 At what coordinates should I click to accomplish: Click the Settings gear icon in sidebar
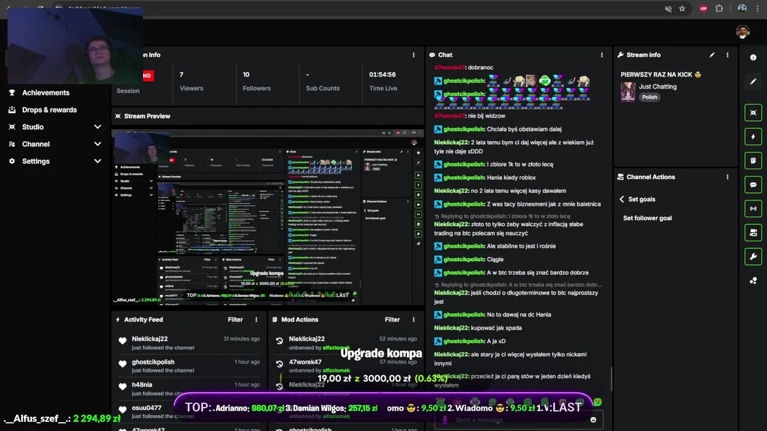tap(12, 161)
